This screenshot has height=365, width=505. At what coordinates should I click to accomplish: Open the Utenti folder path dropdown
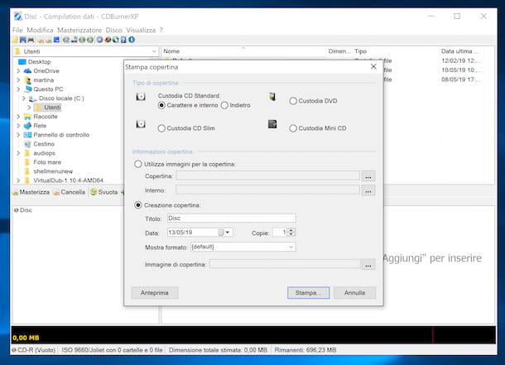tap(154, 51)
